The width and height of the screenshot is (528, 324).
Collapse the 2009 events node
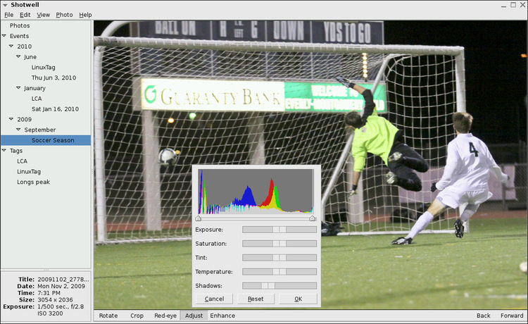(11, 119)
